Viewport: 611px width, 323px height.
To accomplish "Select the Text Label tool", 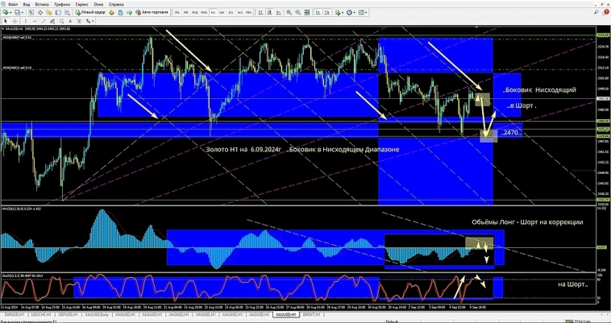I will click(79, 21).
